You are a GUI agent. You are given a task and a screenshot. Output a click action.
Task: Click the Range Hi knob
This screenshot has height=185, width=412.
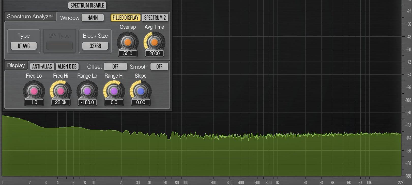(114, 91)
